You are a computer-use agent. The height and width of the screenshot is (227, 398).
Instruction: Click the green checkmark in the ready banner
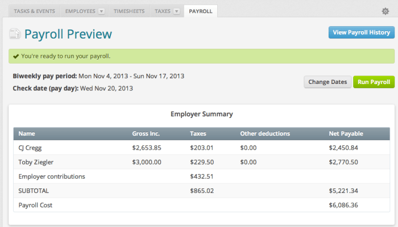coord(16,56)
